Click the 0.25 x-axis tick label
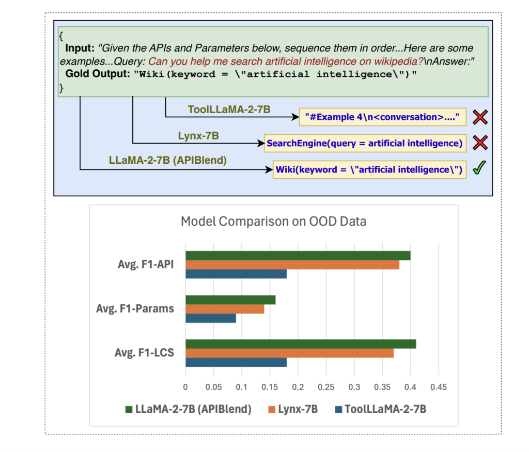The height and width of the screenshot is (452, 529). [x=326, y=387]
